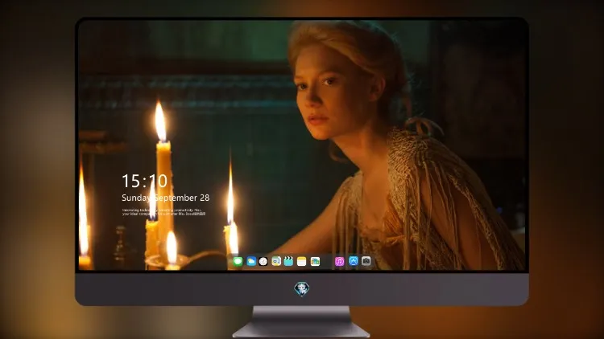Open the Clock app in the dock
604x339 pixels.
pos(263,261)
